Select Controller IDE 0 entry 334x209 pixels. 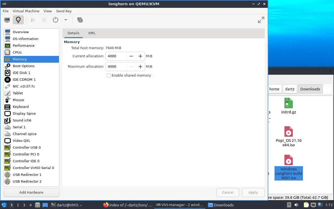click(31, 161)
